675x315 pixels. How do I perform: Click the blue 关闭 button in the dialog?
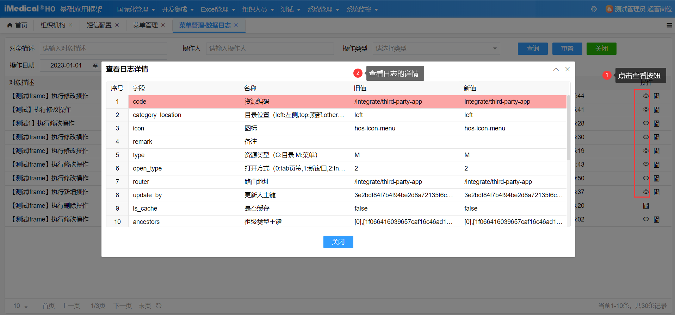coord(338,242)
